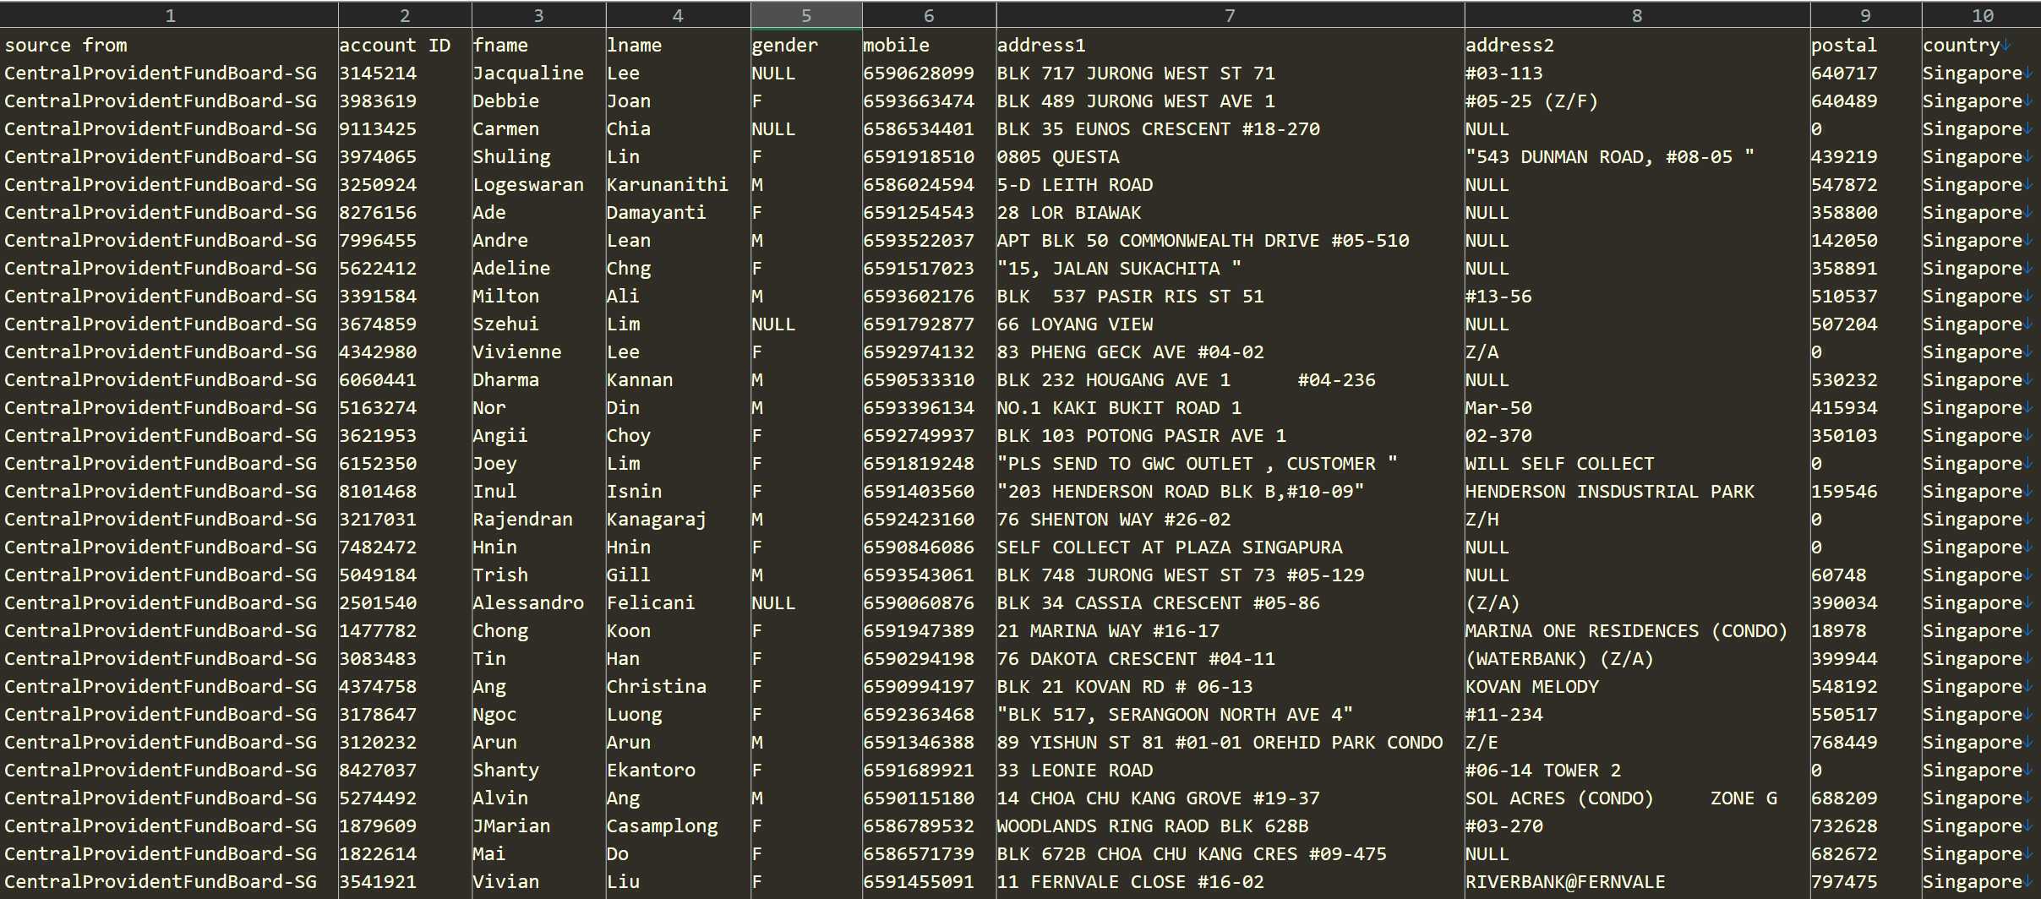Image resolution: width=2041 pixels, height=899 pixels.
Task: Click account ID 1822614
Action: [x=378, y=854]
